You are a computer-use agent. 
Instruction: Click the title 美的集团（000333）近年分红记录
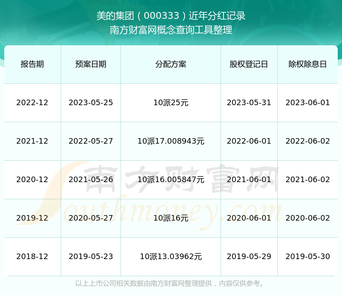pos(171,16)
